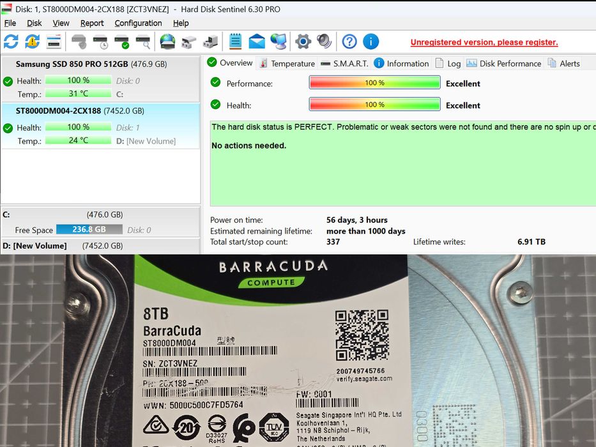Open the View menu

point(61,23)
